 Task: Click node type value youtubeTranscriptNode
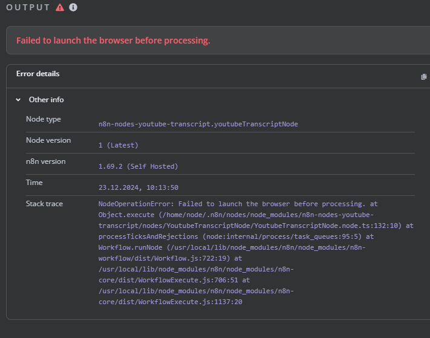coord(198,124)
